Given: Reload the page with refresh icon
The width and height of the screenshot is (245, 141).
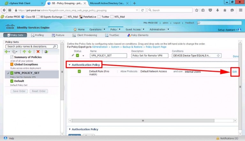Looking at the screenshot, I should (142, 10).
